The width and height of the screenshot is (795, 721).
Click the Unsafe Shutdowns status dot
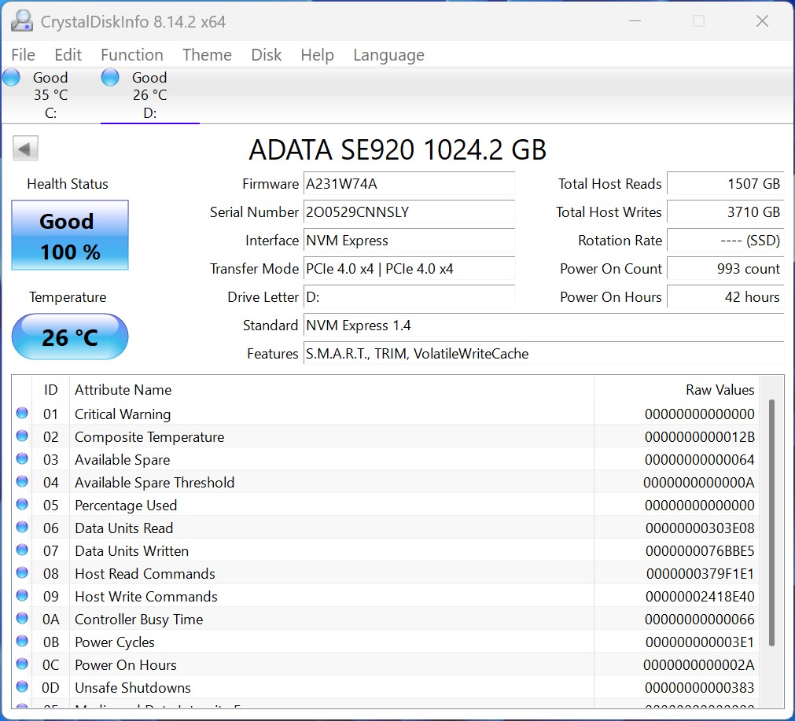(22, 687)
